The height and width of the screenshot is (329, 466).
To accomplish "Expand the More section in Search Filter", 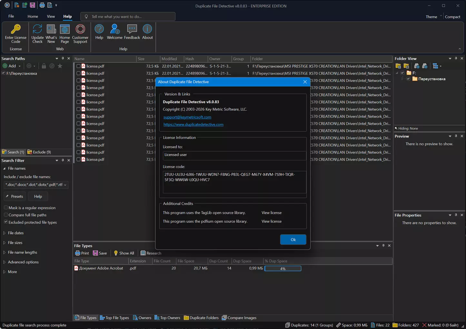I will coord(5,272).
